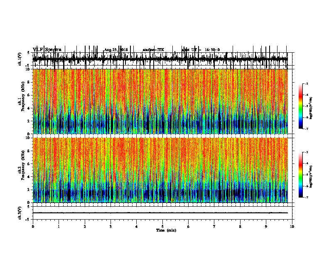The width and height of the screenshot is (329, 254).
Task: Click the time axis tick label "1"
Action: [59, 227]
